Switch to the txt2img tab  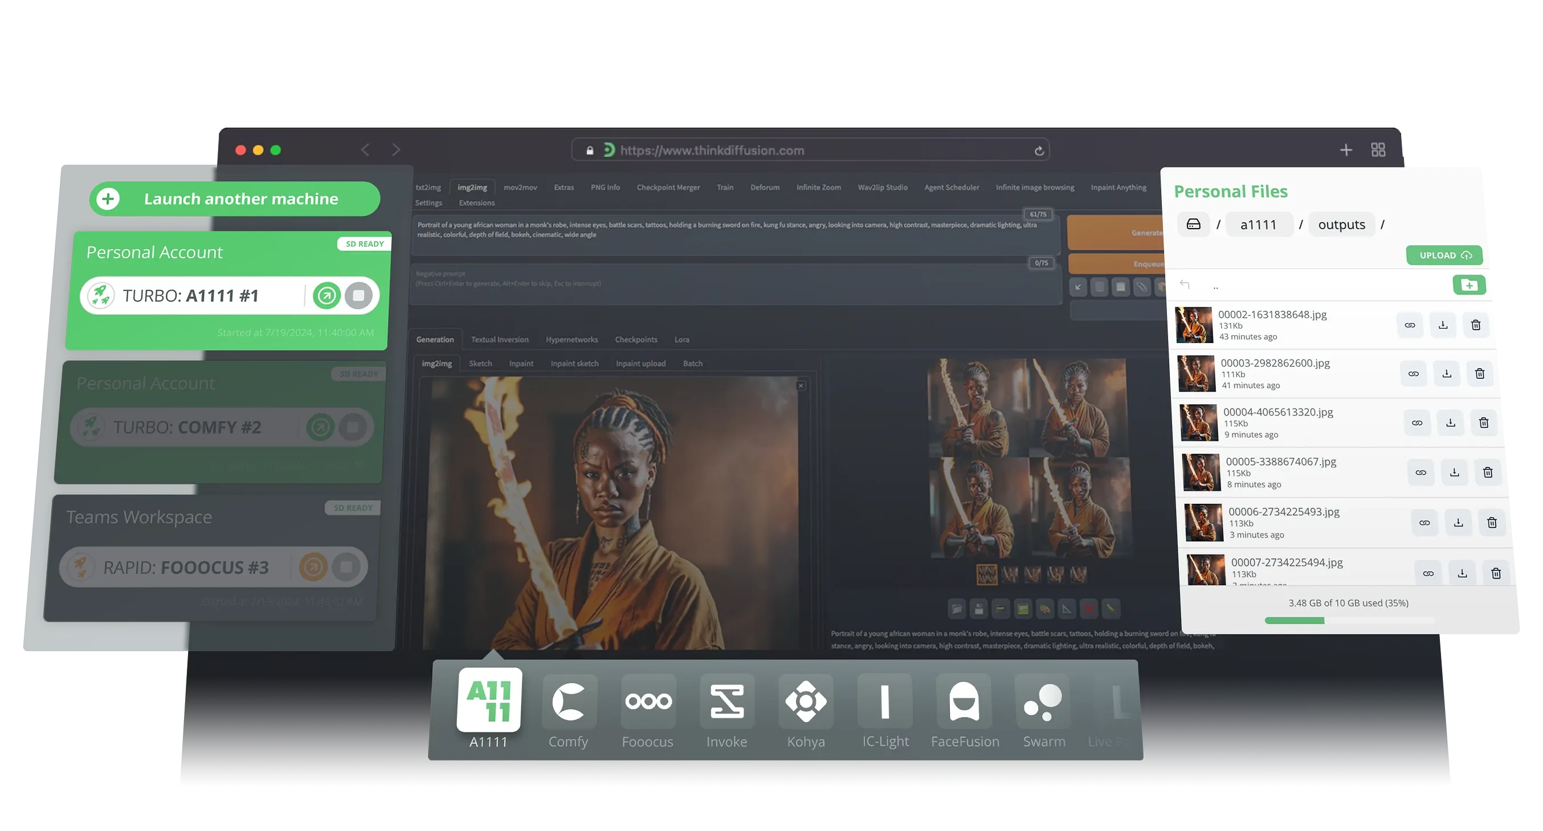(428, 188)
